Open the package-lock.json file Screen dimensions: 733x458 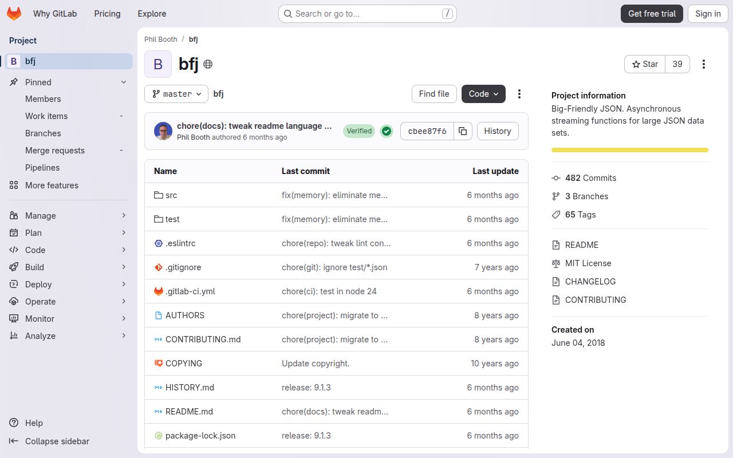200,436
